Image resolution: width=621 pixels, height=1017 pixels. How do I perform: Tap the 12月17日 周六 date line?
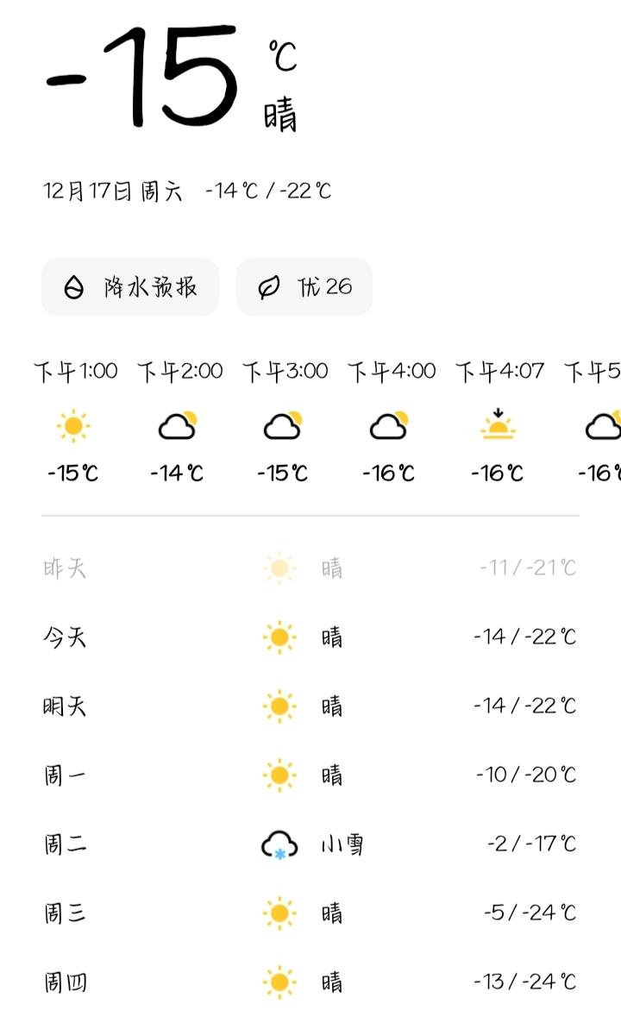[113, 191]
